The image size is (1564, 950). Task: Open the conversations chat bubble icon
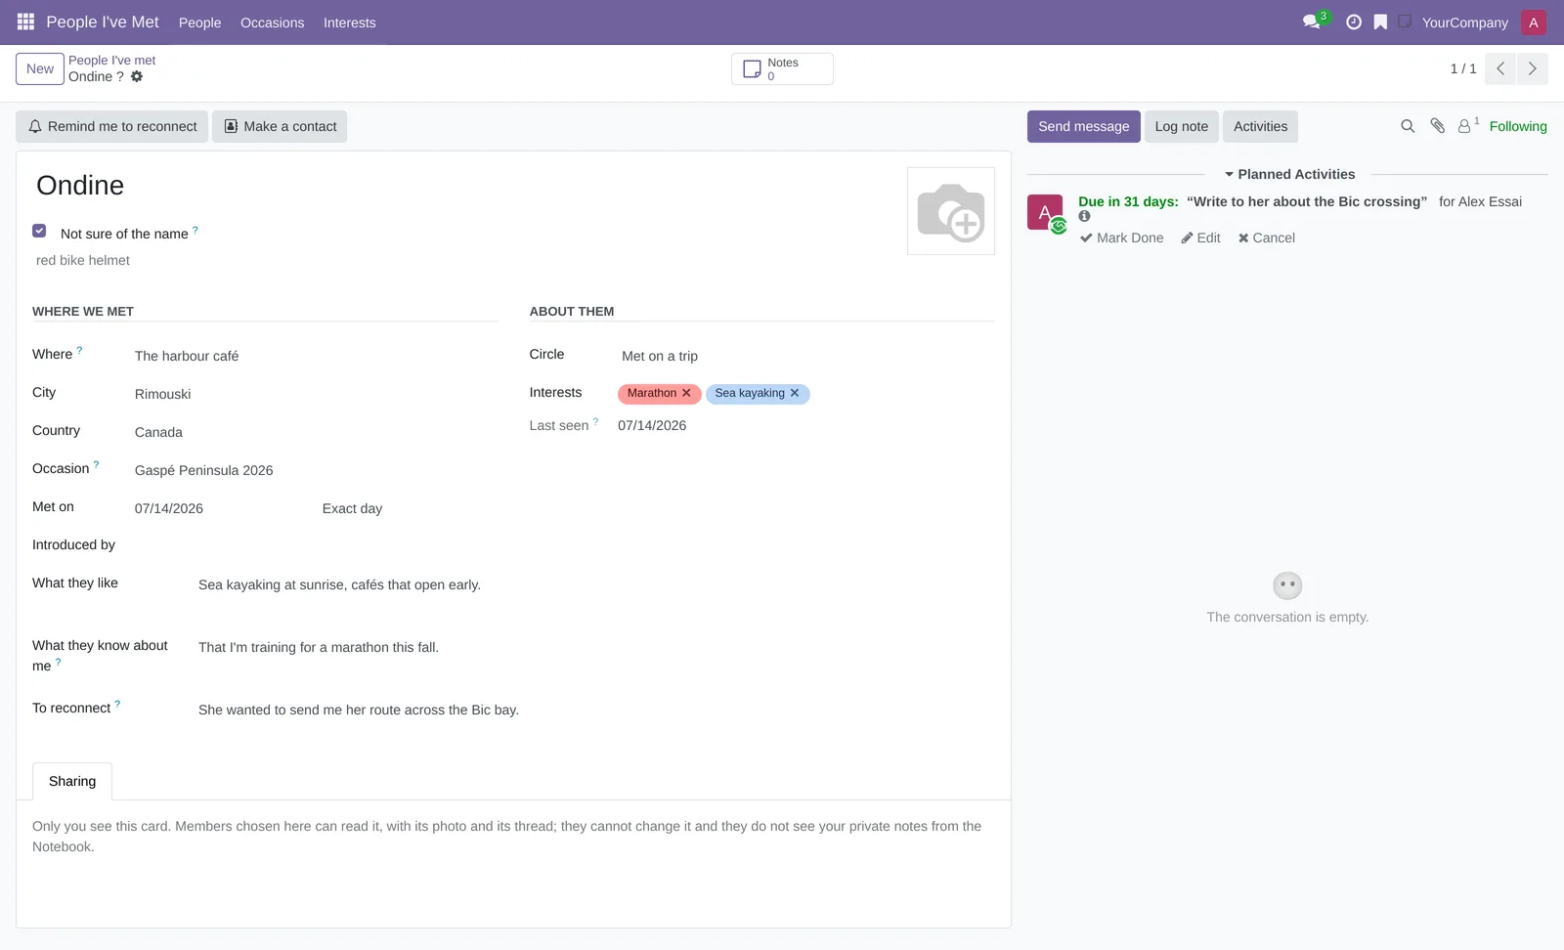1312,22
